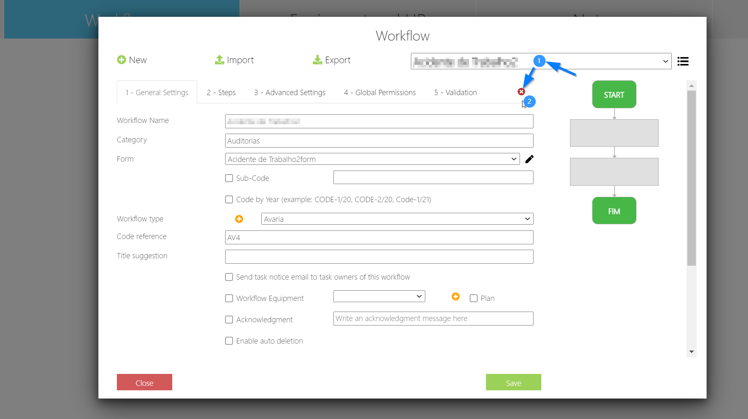
Task: Select the second gray step box in diagram
Action: 614,172
